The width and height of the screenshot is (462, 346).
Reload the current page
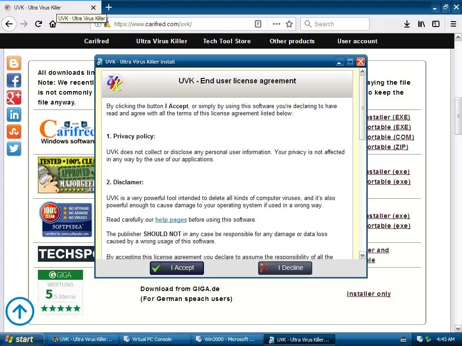coord(39,24)
